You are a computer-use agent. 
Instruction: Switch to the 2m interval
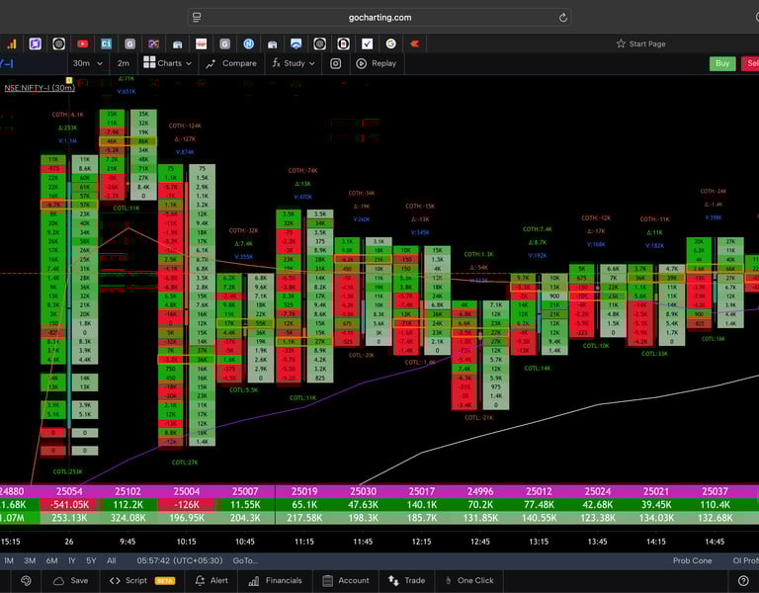(124, 63)
